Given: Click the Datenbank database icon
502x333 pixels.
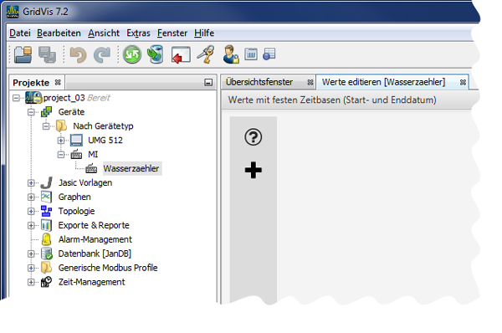Looking at the screenshot, I should click(x=47, y=254).
